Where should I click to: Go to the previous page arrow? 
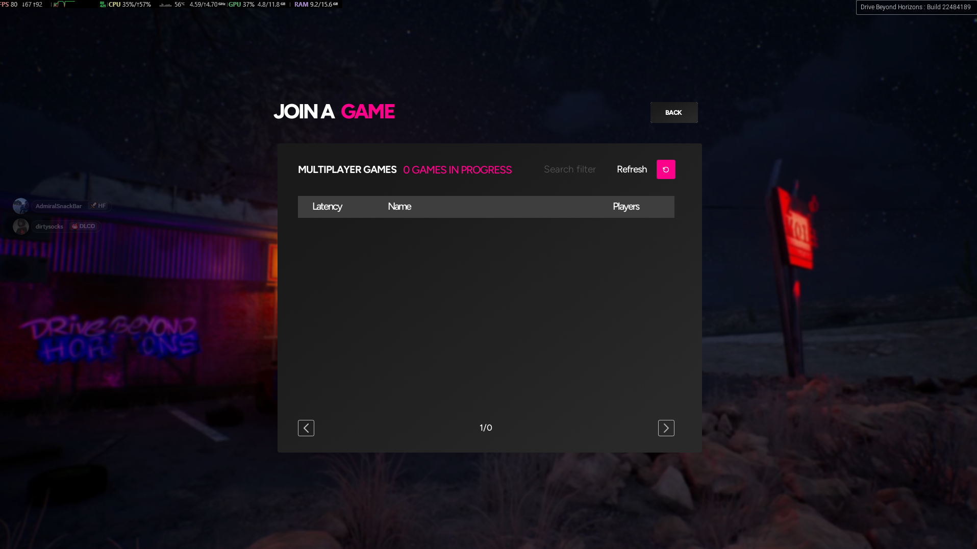coord(306,428)
